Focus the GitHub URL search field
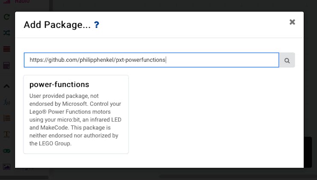 (x=151, y=60)
